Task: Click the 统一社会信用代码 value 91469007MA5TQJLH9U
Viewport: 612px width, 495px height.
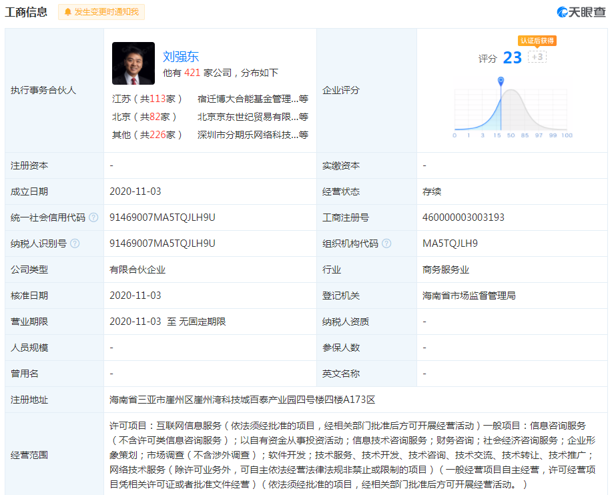Action: pyautogui.click(x=162, y=217)
